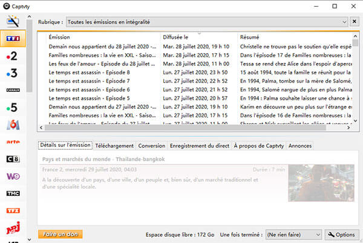The height and width of the screenshot is (243, 363).
Task: Select 'Le temps est assassin - Episode 6'
Action: click(89, 89)
